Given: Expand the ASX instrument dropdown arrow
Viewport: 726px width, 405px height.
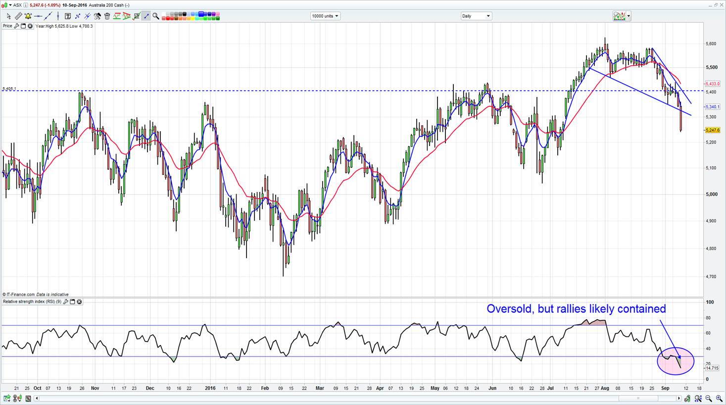Looking at the screenshot, I should click(x=11, y=5).
